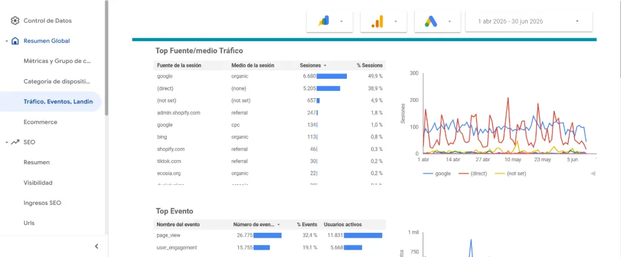This screenshot has width=621, height=257.
Task: Click the 38,9 % sessions value
Action: click(375, 88)
